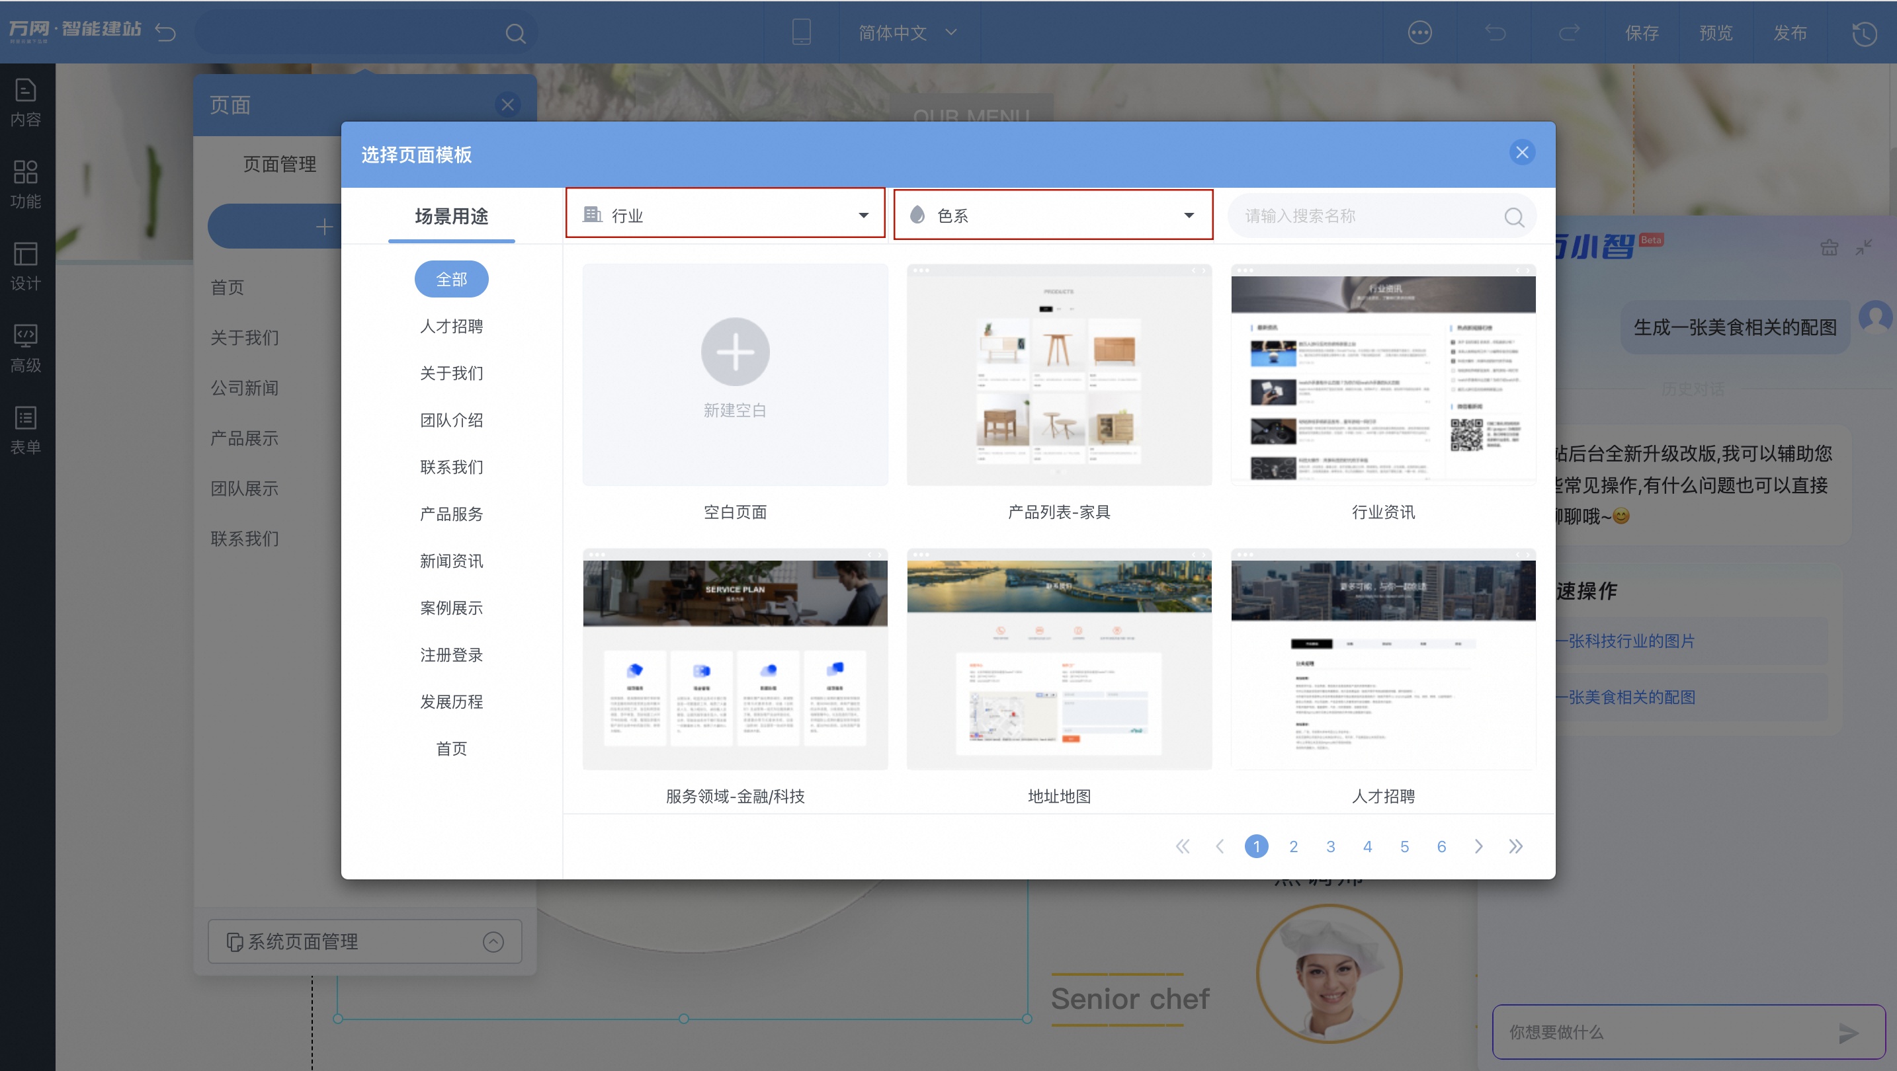Select the 全部 category filter
The width and height of the screenshot is (1897, 1071).
451,279
